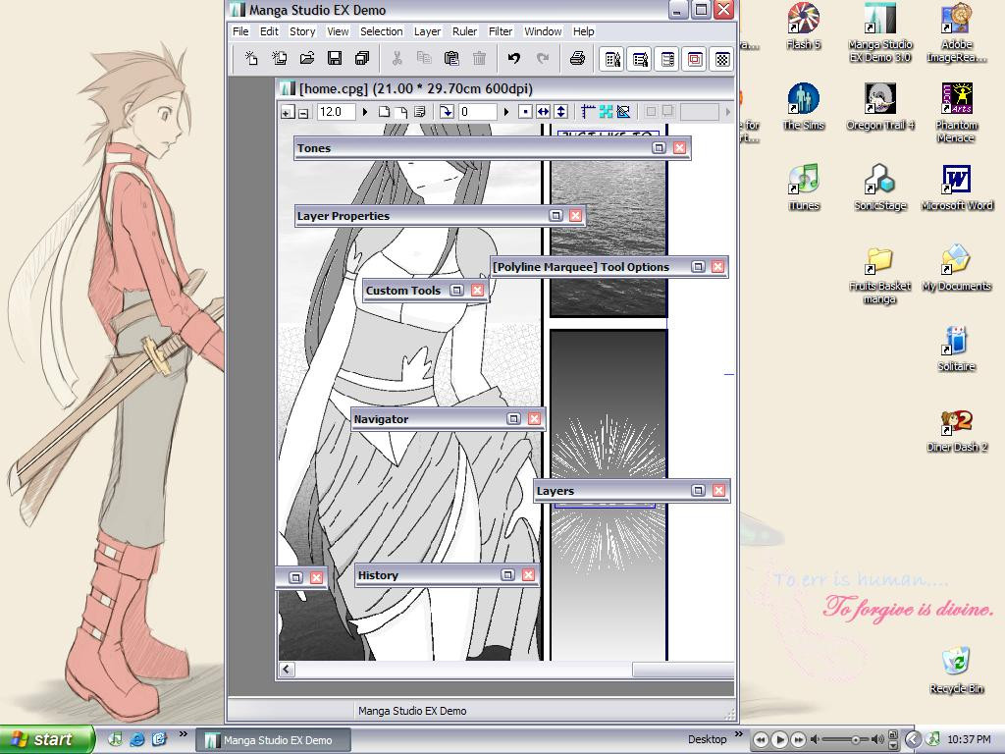Click the zoom value field showing 12.0
The height and width of the screenshot is (754, 1005).
pos(336,112)
